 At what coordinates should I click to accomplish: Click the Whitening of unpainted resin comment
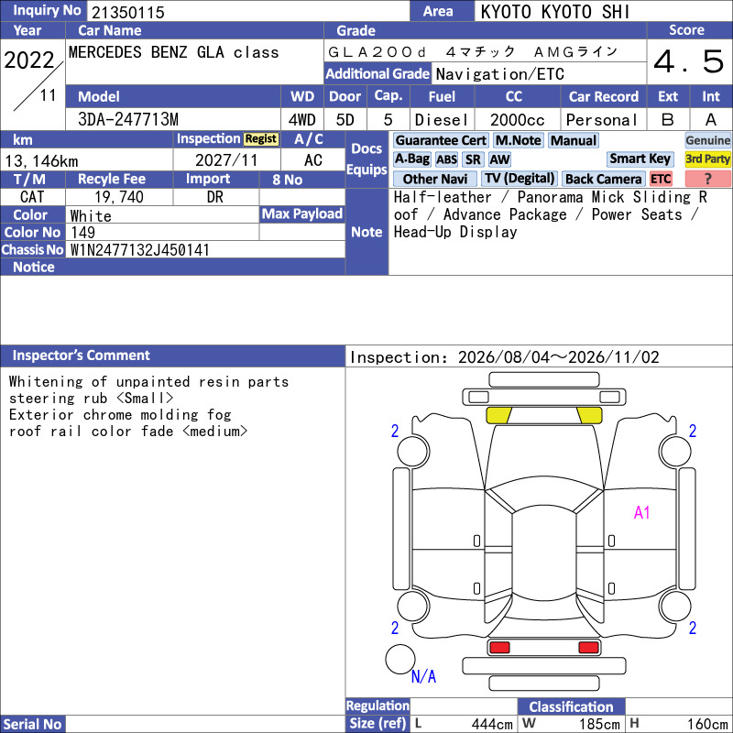point(148,381)
